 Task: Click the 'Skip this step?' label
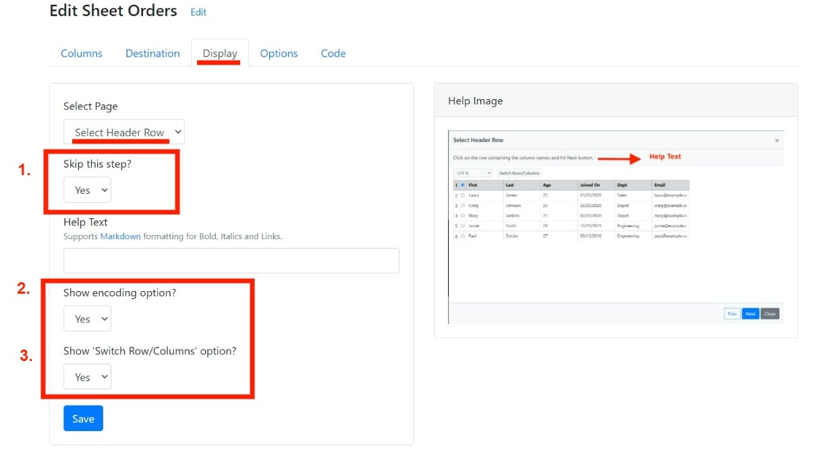tap(97, 164)
